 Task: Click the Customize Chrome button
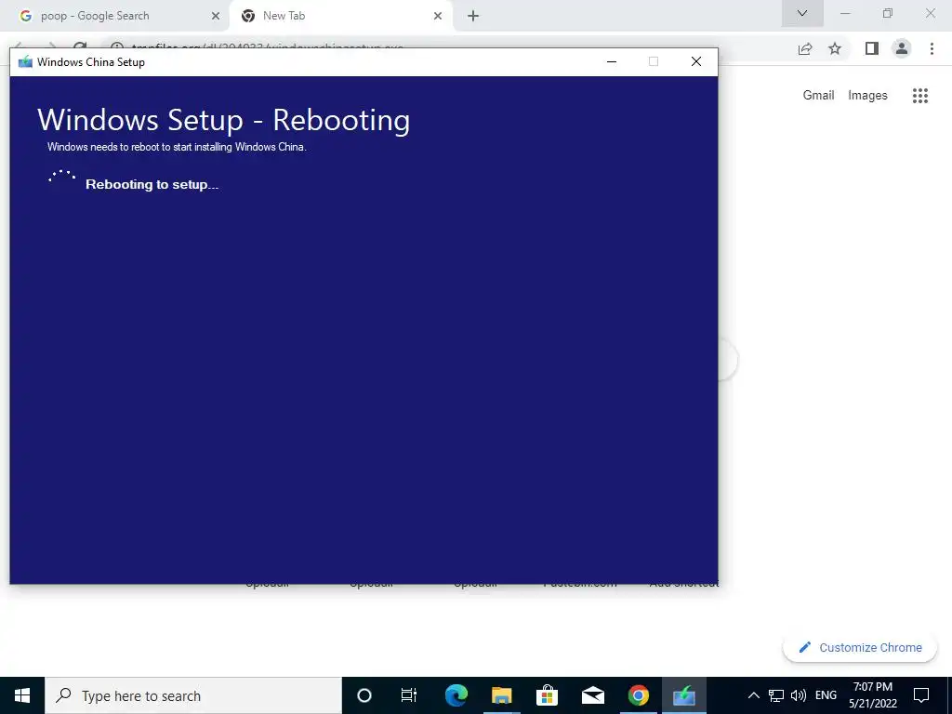pyautogui.click(x=860, y=647)
